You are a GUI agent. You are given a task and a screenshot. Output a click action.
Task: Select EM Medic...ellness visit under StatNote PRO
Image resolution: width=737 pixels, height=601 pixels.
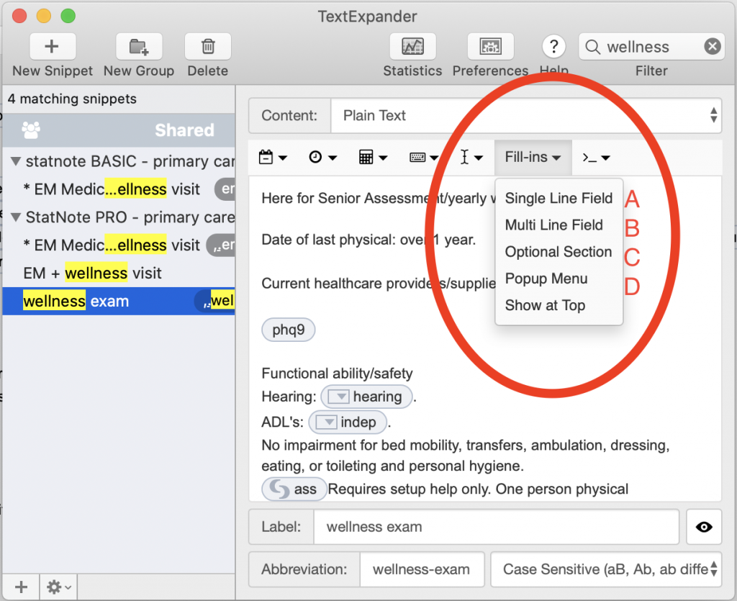point(119,245)
